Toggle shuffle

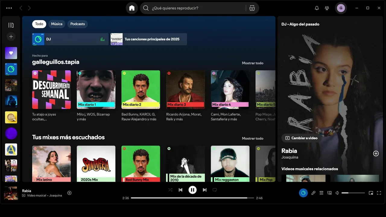coord(170,190)
